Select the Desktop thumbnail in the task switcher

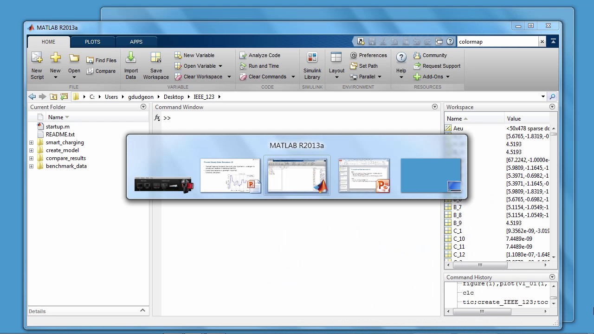pyautogui.click(x=431, y=175)
